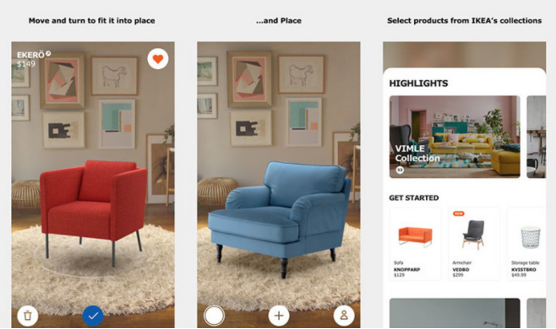Viewport: 556px width, 329px height.
Task: Click the info badge beside EKERÖ
Action: [48, 54]
